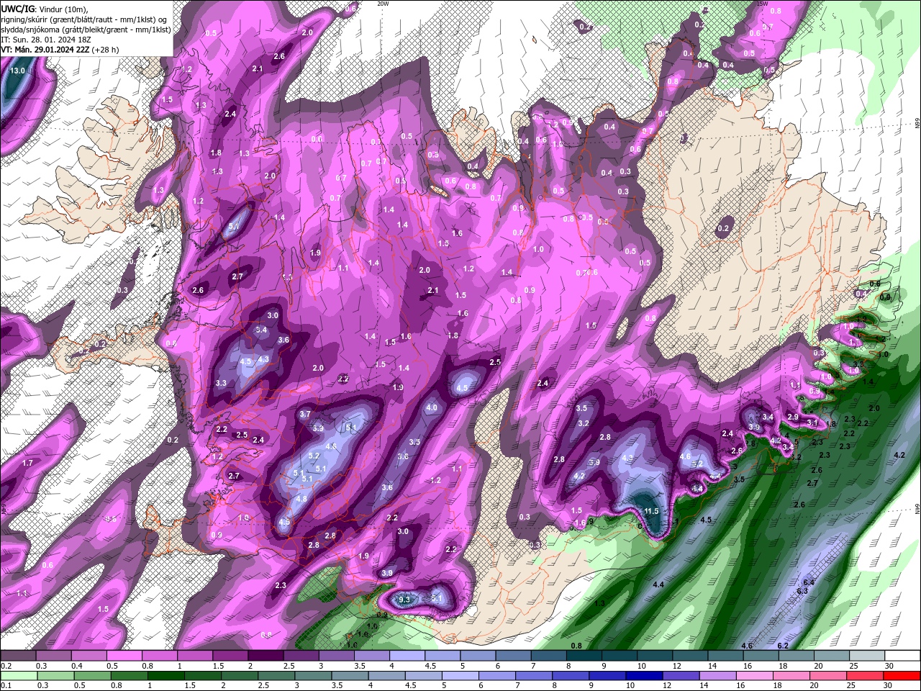Pick the grey-blue swatch labelled 3.5 on rain scale

tap(350, 676)
